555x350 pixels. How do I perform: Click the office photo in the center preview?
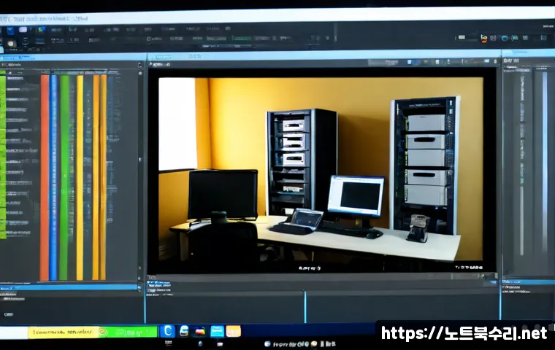(x=321, y=169)
